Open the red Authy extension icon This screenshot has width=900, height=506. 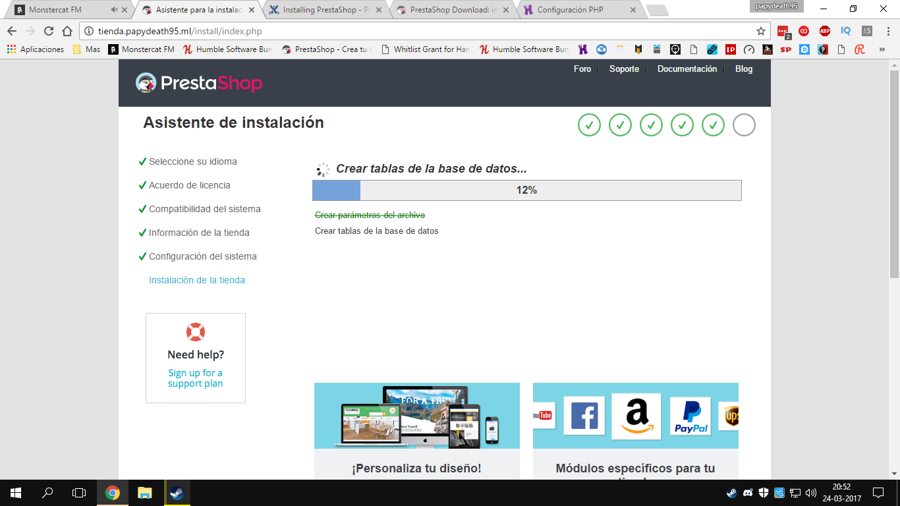coord(804,31)
